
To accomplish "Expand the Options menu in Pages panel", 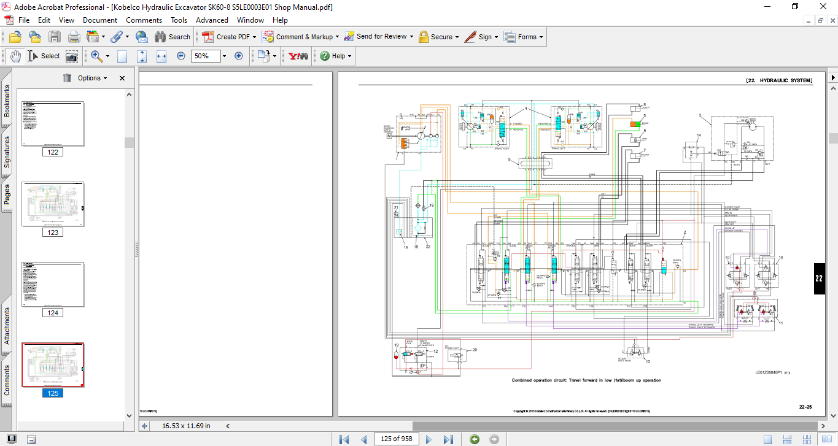I will tap(92, 78).
